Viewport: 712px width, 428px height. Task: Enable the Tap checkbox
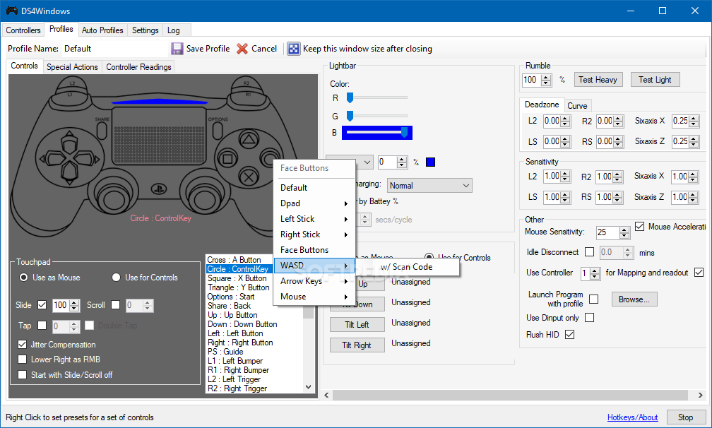point(42,326)
